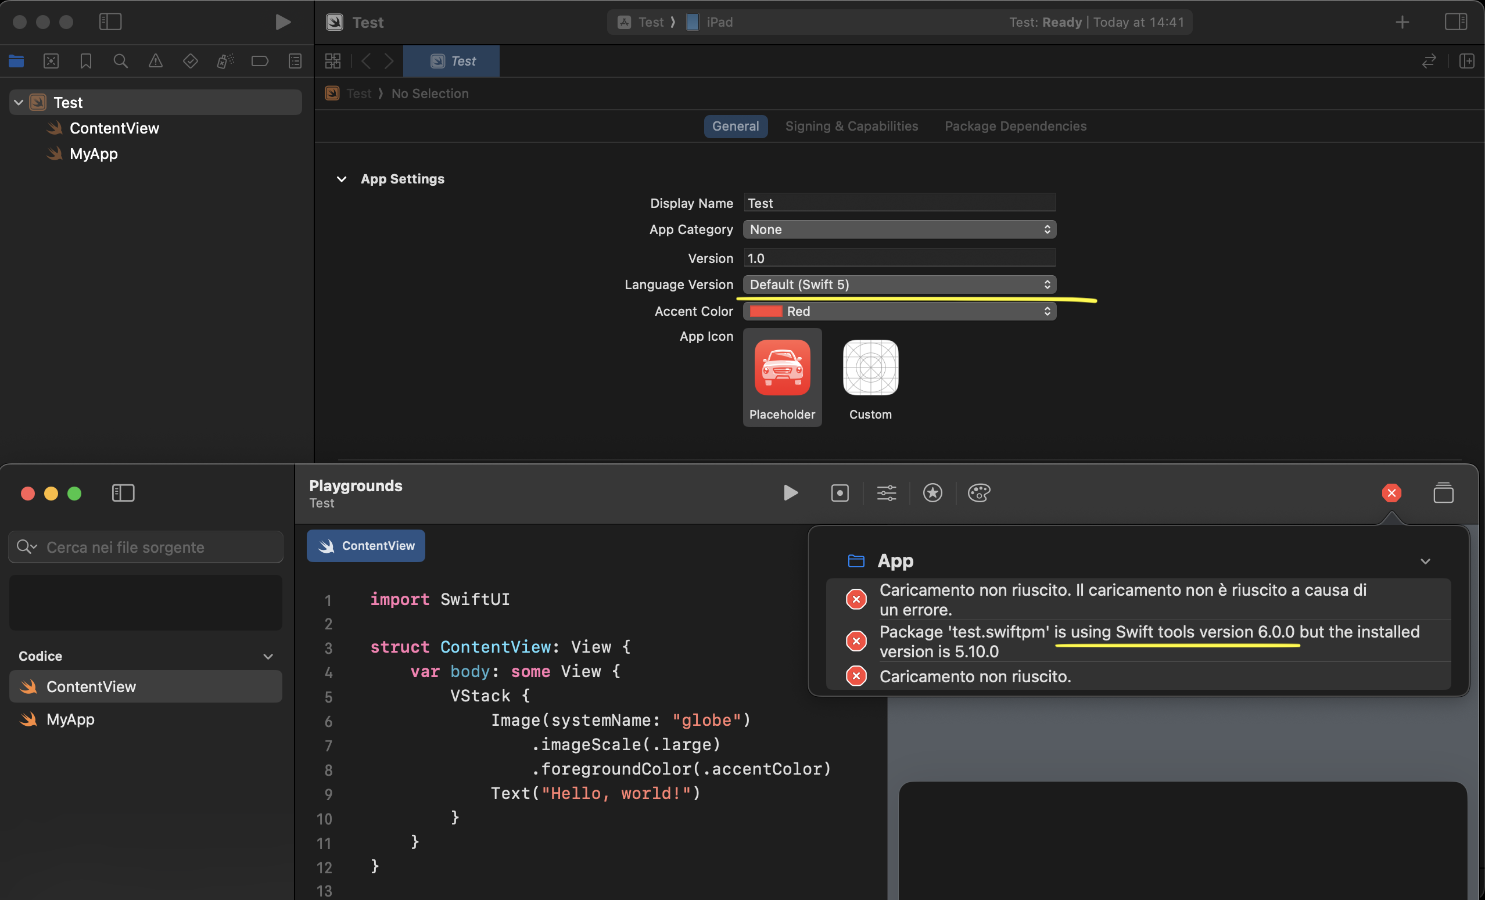Viewport: 1485px width, 900px height.
Task: Select MyApp in Playgrounds sidebar
Action: pyautogui.click(x=146, y=719)
